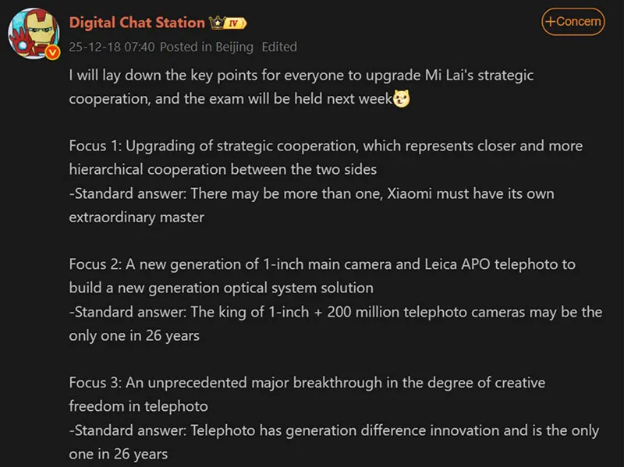Click the "Posted in Beijing" location text
Screen dimensions: 624x467
click(207, 47)
